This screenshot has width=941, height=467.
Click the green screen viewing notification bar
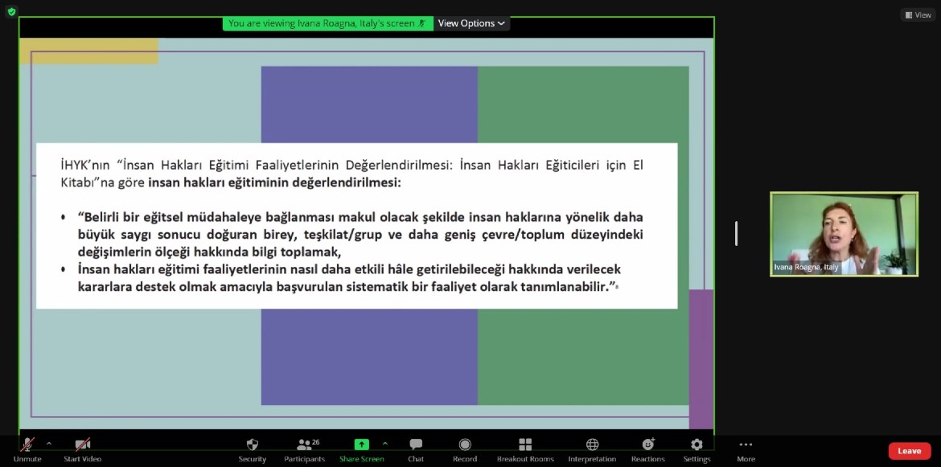327,23
